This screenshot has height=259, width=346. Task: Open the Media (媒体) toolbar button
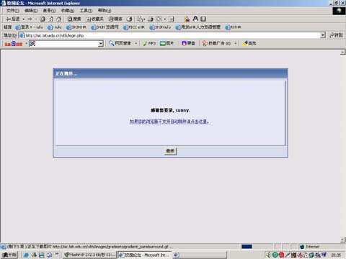click(115, 19)
